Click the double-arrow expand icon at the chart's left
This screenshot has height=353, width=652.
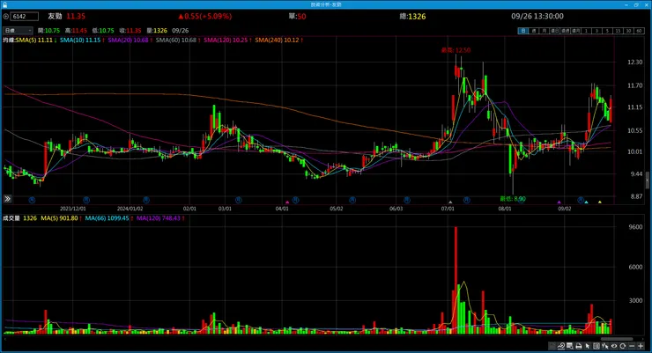click(7, 199)
